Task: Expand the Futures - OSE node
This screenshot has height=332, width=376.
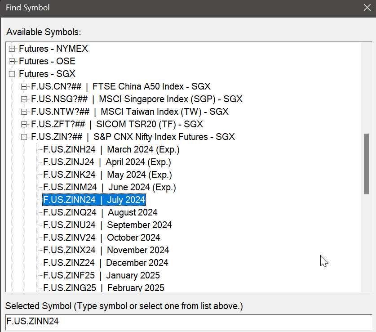Action: [x=12, y=61]
